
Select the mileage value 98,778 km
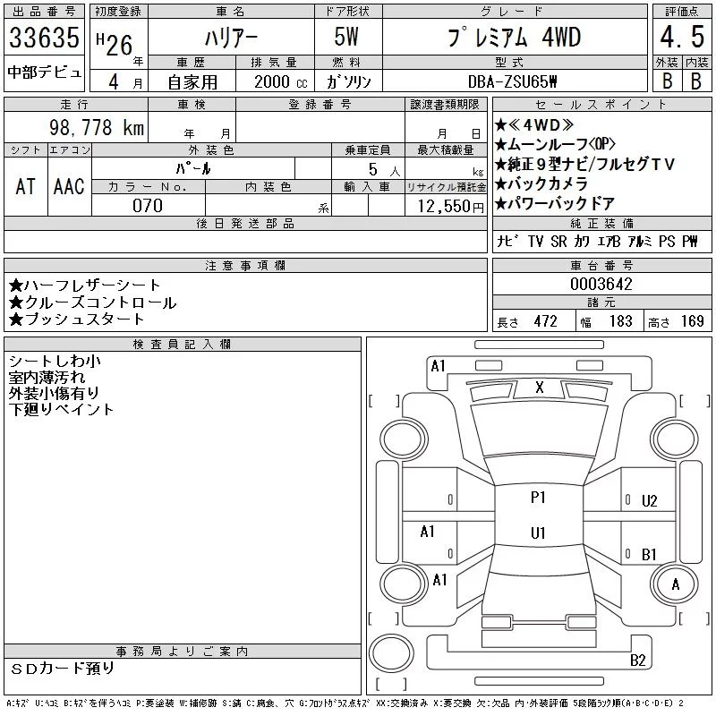coord(97,127)
